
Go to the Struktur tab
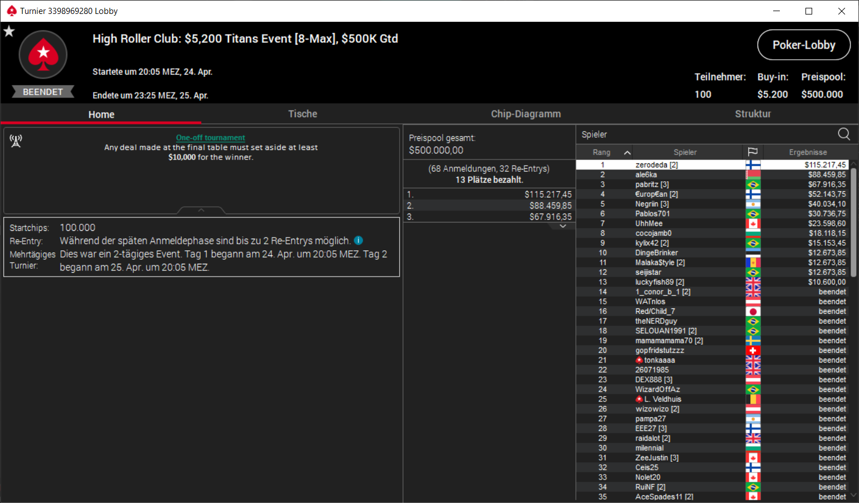(753, 114)
